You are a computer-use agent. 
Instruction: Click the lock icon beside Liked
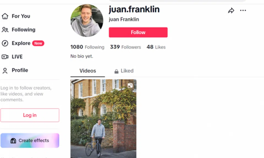click(x=116, y=71)
